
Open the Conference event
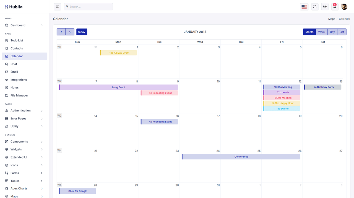(241, 157)
